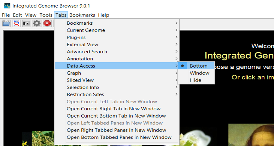Expand the Selection Info submenu arrow
The height and width of the screenshot is (146, 274).
(176, 87)
